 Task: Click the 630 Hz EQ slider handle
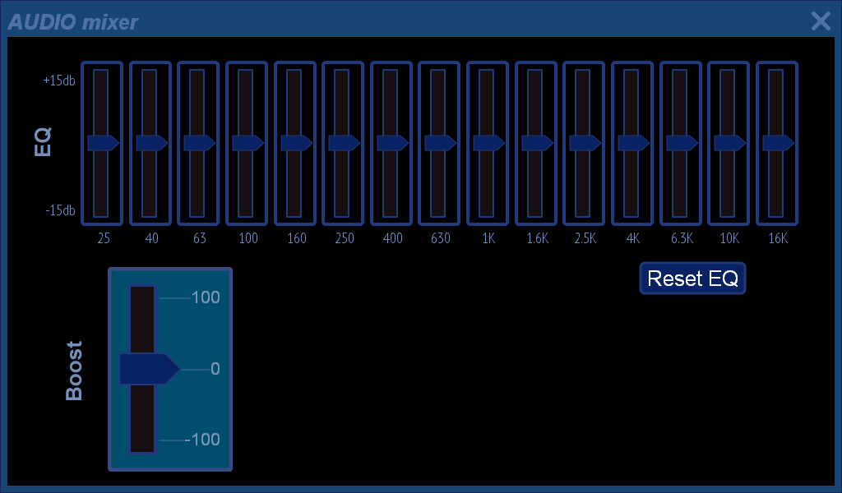(440, 143)
